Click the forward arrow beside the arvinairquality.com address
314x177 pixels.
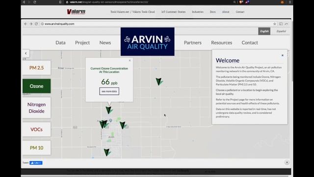[x=31, y=24]
